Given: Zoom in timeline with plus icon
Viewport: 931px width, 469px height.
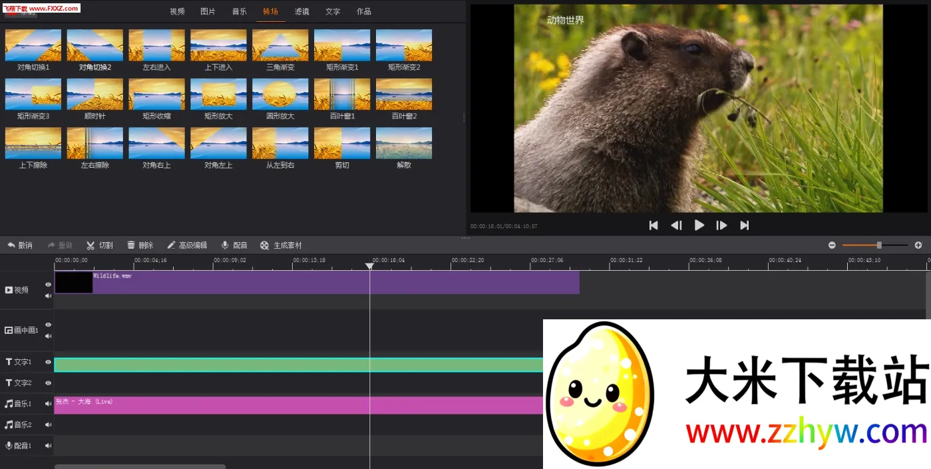Looking at the screenshot, I should [x=918, y=245].
